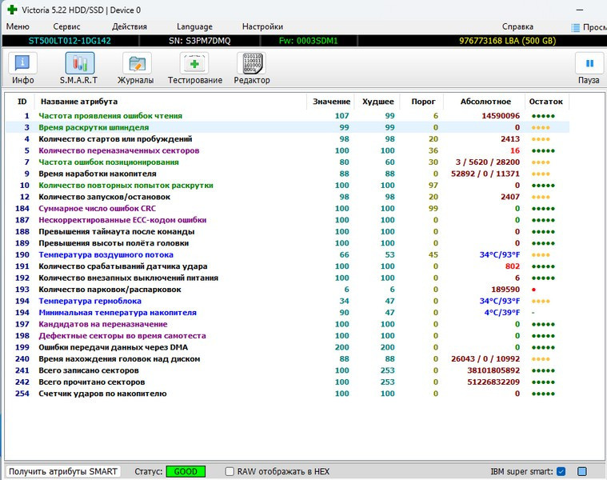Screen dimensions: 607x480
Task: Select row Время раскрутки шпинделя
Action: [287, 127]
